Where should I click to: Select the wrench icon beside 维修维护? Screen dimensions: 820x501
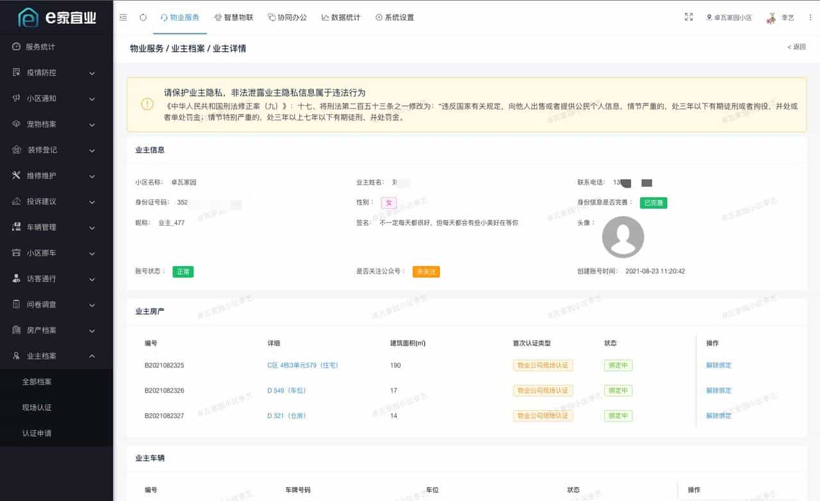tap(15, 176)
